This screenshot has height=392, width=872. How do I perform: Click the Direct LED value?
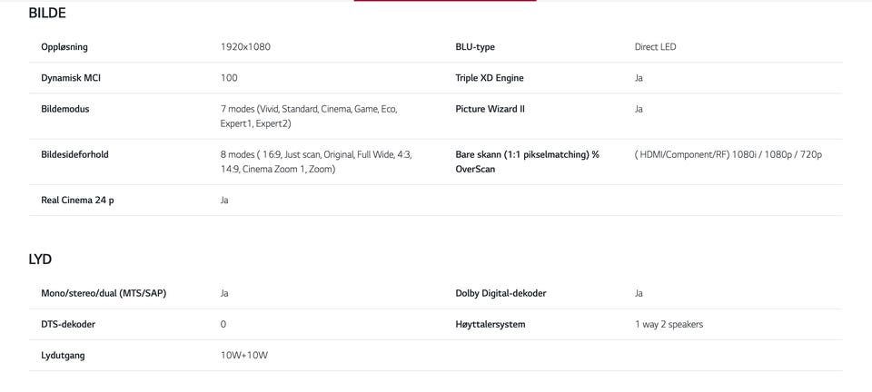coord(655,47)
